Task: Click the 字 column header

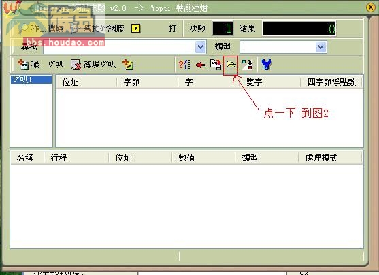Action: (x=208, y=82)
